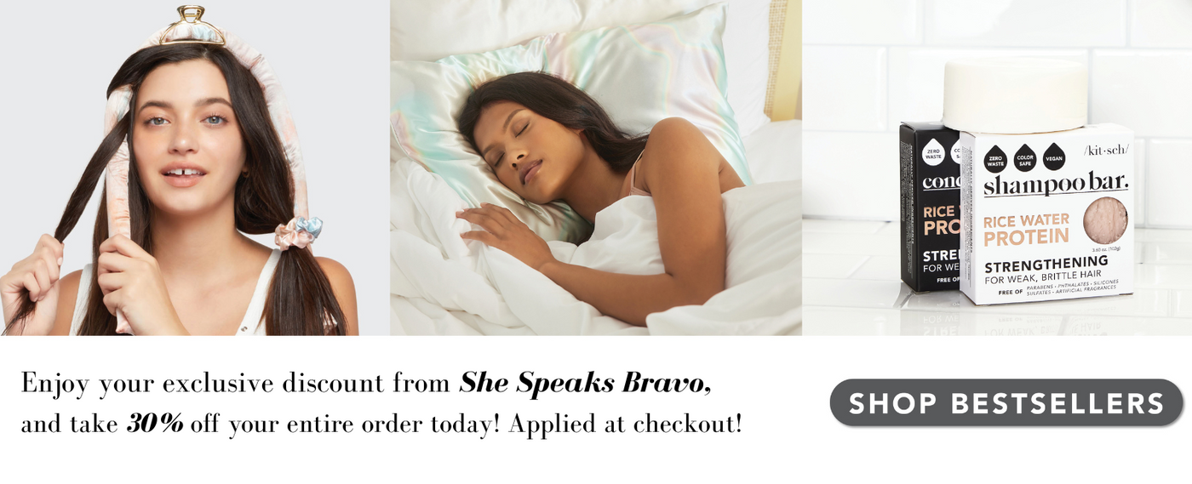Click the SHOP BESTSELLERS button
This screenshot has height=484, width=1192.
[x=1006, y=402]
